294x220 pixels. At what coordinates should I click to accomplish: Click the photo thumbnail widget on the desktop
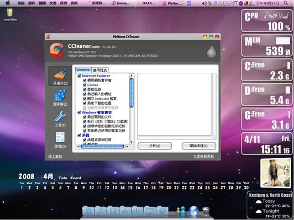(x=276, y=173)
